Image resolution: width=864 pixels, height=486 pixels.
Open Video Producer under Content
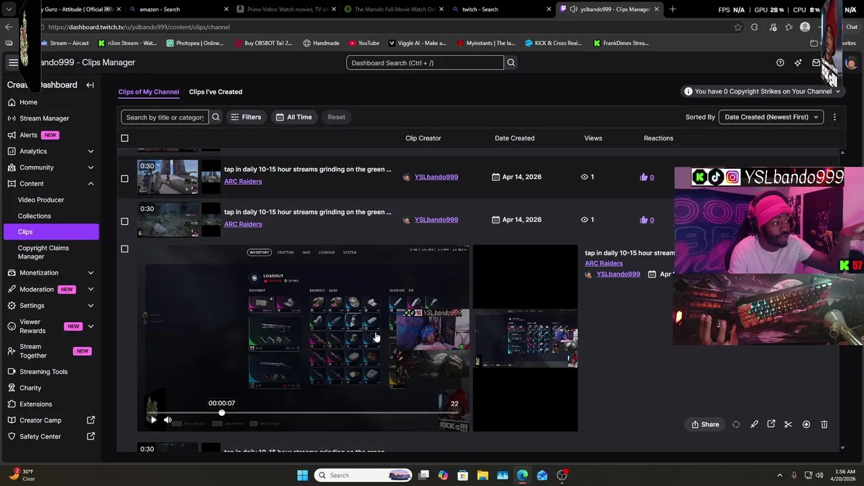pyautogui.click(x=40, y=200)
